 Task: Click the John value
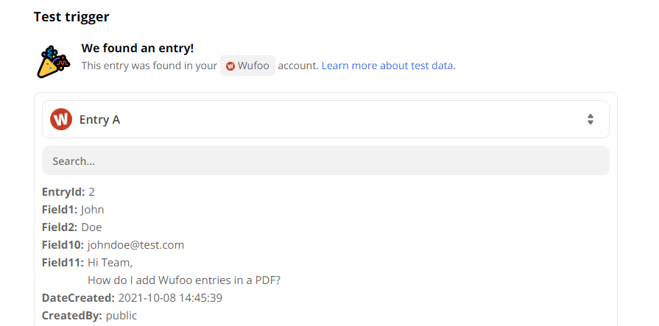pos(93,210)
